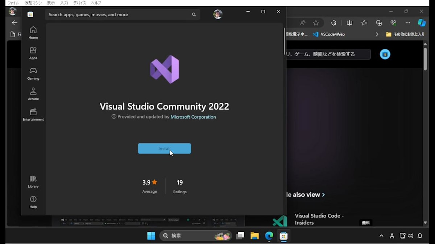Open the network tray icon

[x=402, y=236]
